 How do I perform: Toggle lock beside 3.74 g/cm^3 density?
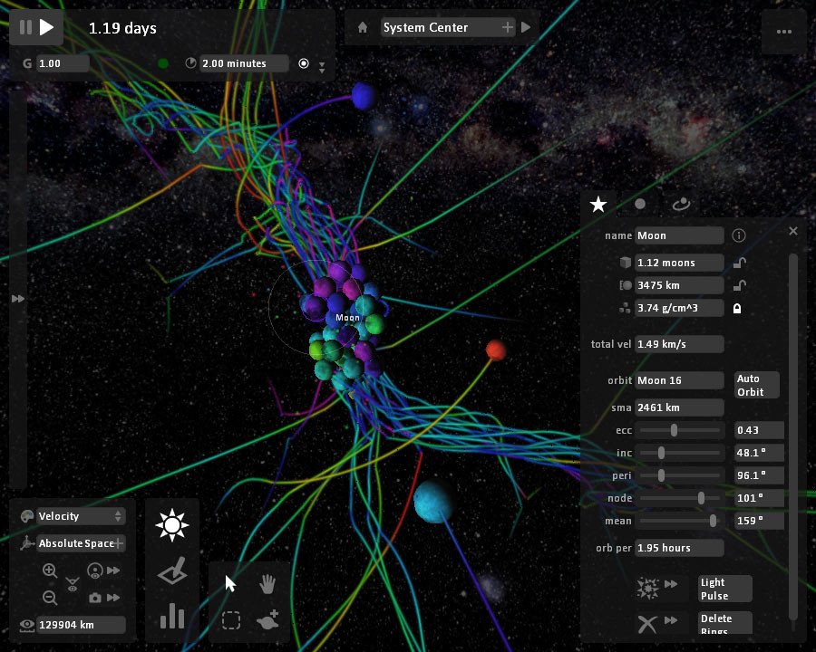coord(737,308)
